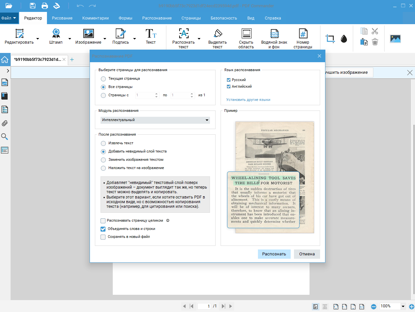Click the trash delete icon
415x312 pixels.
375,42
